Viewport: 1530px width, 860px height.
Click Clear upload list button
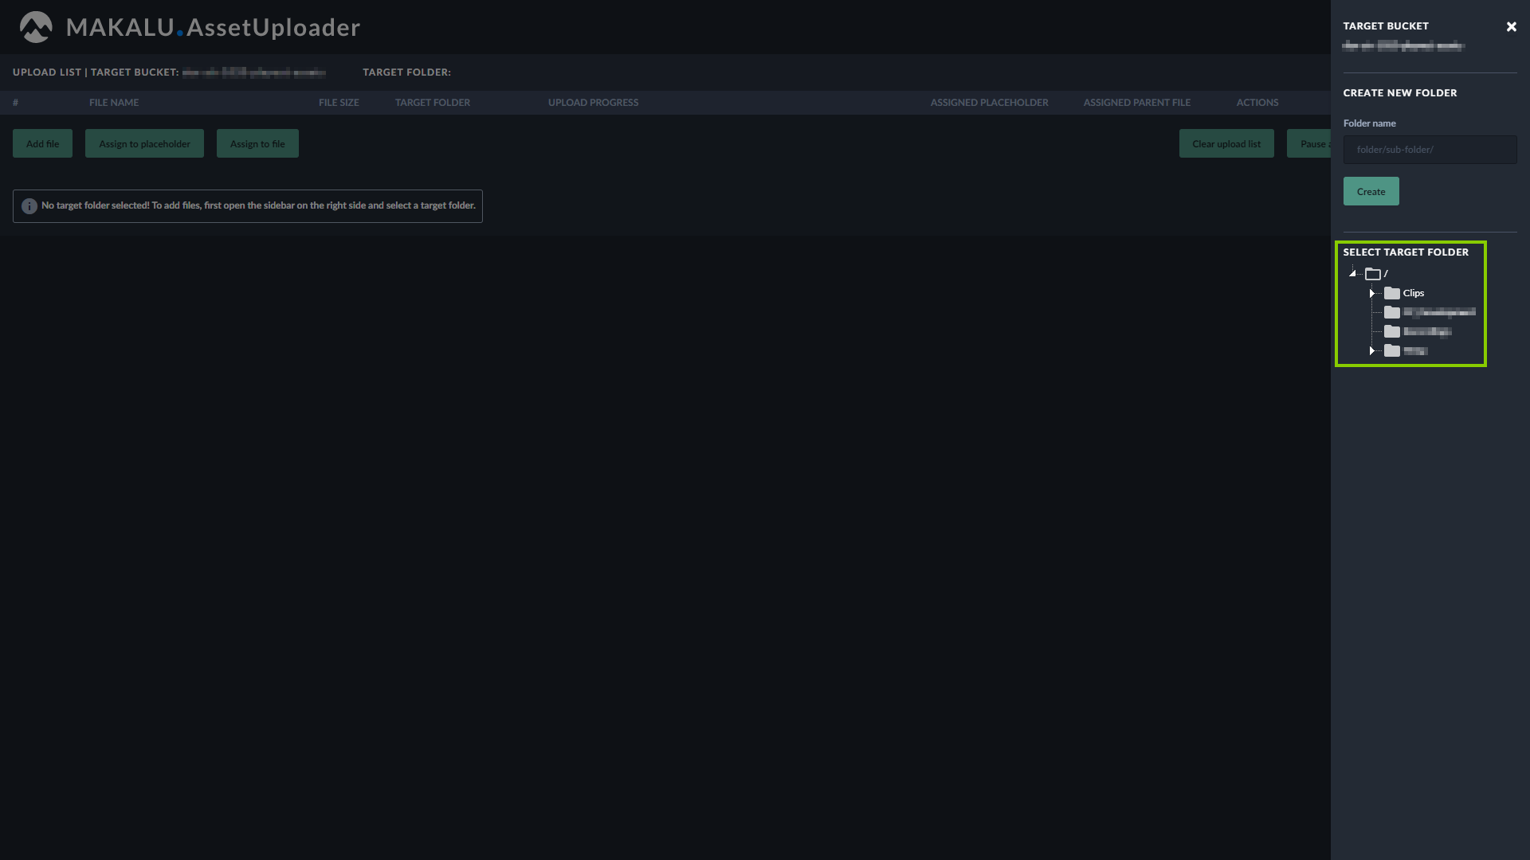(x=1226, y=143)
